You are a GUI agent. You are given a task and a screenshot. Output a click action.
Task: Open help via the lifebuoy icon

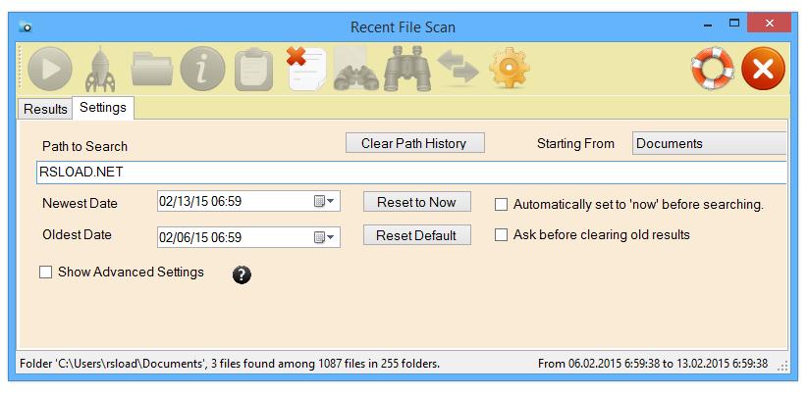[x=713, y=69]
